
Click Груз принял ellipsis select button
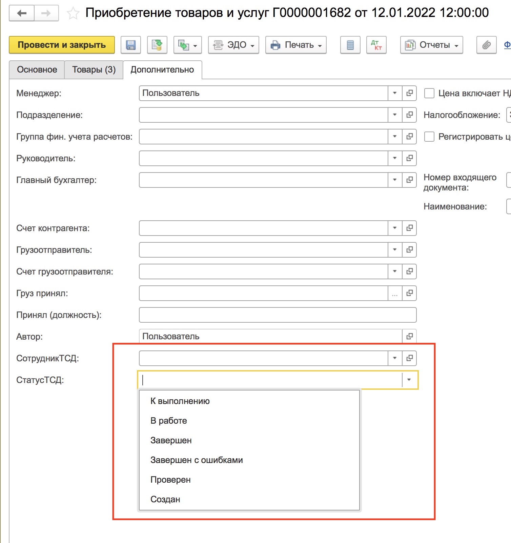[395, 293]
